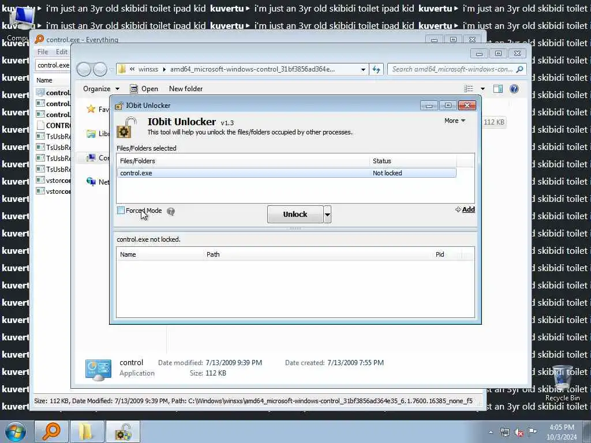Click the Network icon in navigation pane

coord(91,182)
